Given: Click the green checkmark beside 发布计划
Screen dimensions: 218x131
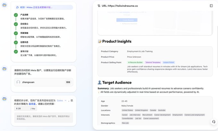Looking at the screenshot, I should pos(16,52).
